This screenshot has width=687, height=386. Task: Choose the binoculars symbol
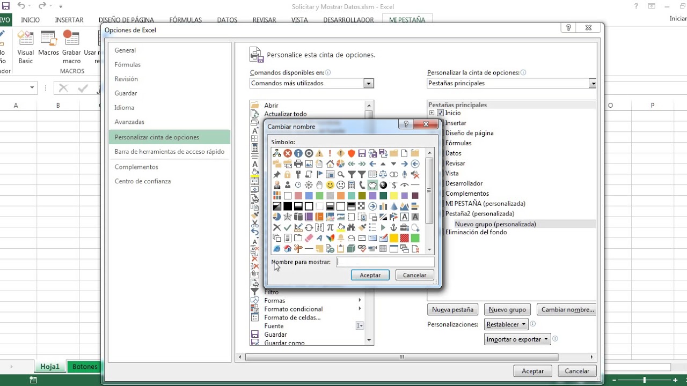[352, 227]
